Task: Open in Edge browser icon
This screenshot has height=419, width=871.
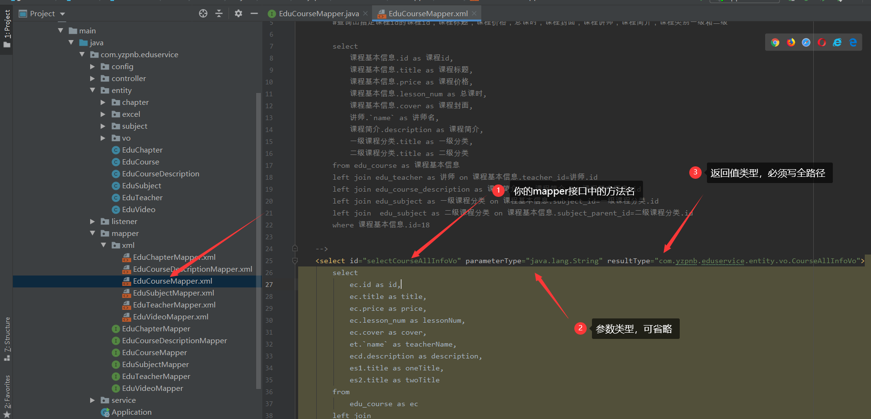Action: [x=853, y=42]
